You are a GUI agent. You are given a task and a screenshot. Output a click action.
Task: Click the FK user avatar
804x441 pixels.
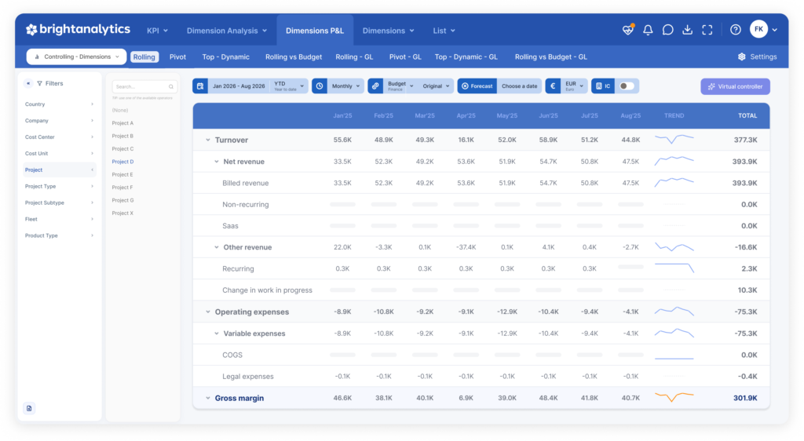point(758,29)
